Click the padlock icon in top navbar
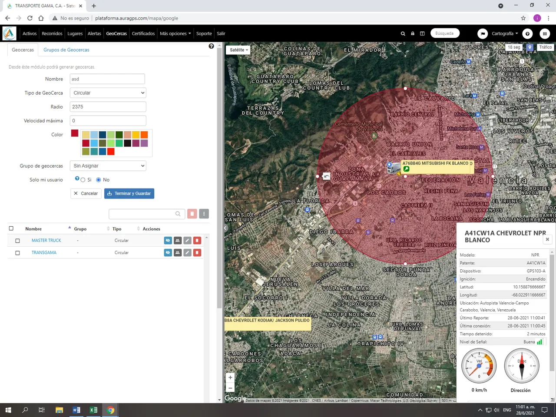The height and width of the screenshot is (417, 556). (413, 33)
